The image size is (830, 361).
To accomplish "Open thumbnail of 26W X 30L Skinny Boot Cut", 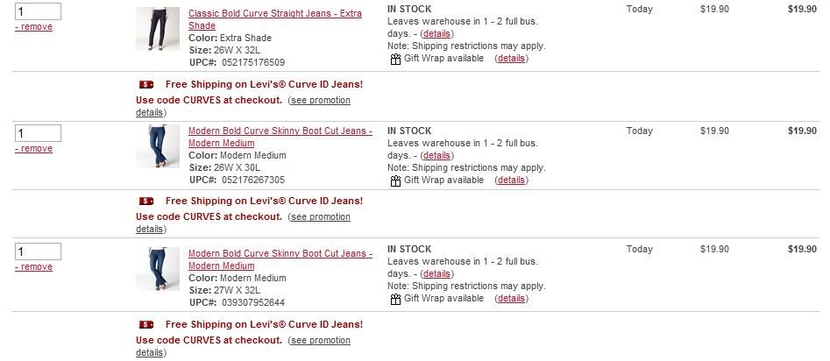I will click(158, 146).
